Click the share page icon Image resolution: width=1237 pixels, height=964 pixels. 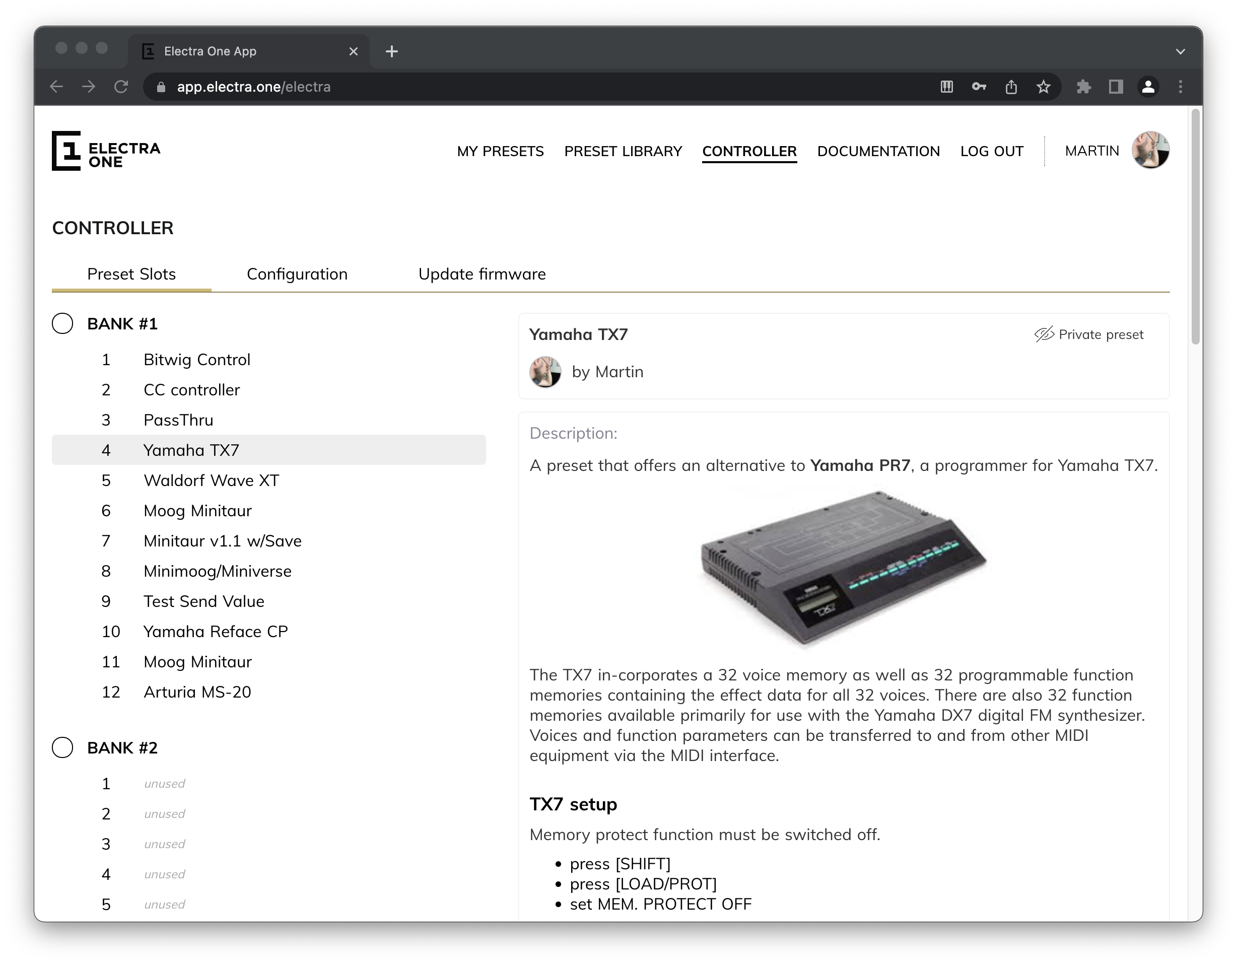point(1011,87)
